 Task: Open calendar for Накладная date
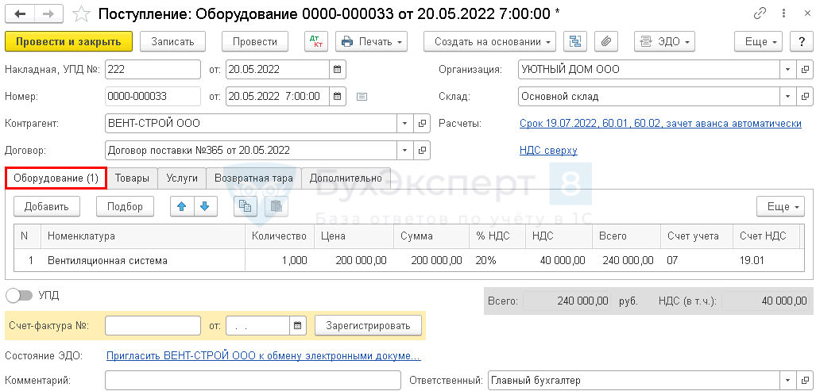point(337,69)
